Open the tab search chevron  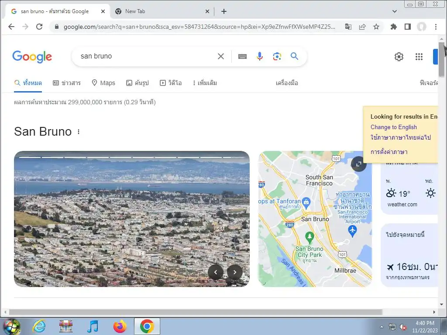coord(395,11)
